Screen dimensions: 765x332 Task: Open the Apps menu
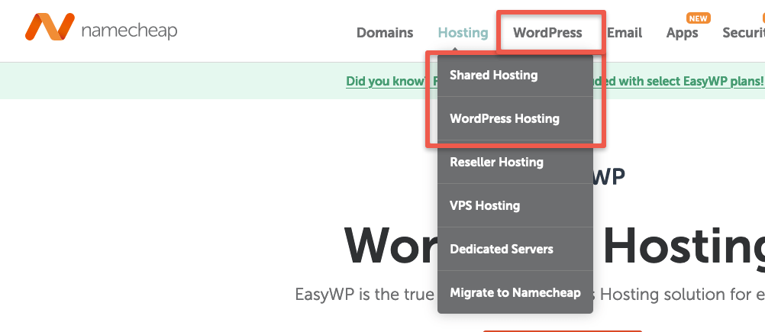(x=682, y=33)
